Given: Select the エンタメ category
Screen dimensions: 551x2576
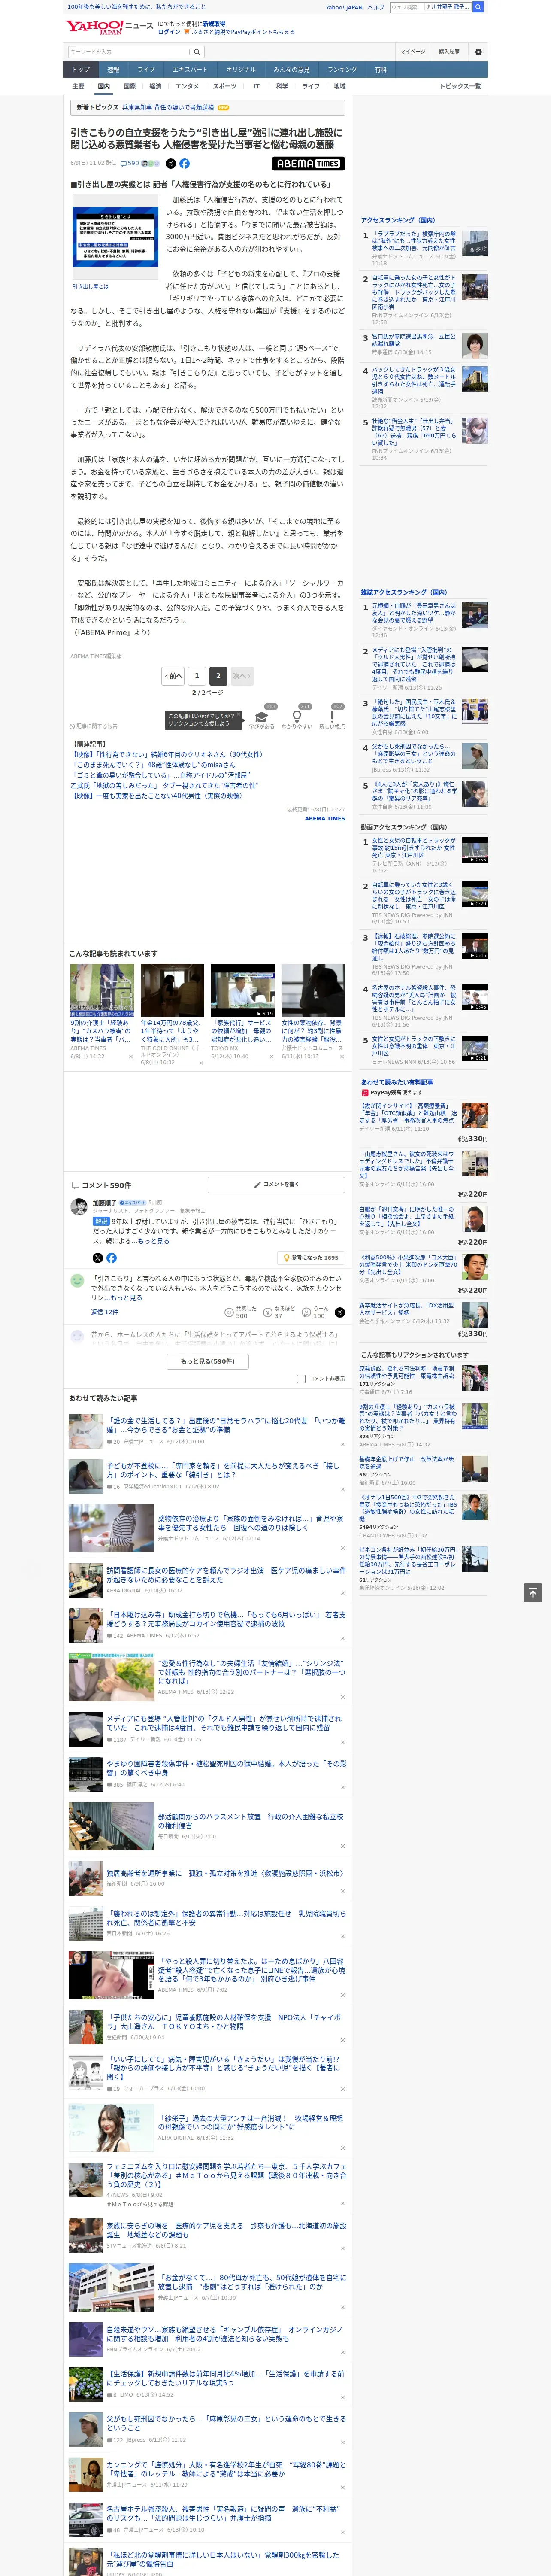Looking at the screenshot, I should tap(187, 86).
